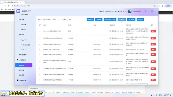The image size is (173, 97).
Task: Click the browser address bar URL
Action: pos(22,6)
